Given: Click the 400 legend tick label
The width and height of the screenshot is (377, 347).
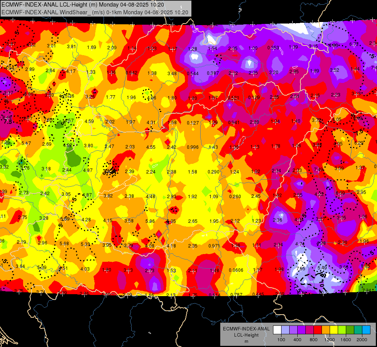Looking at the screenshot, I should click(x=297, y=340).
